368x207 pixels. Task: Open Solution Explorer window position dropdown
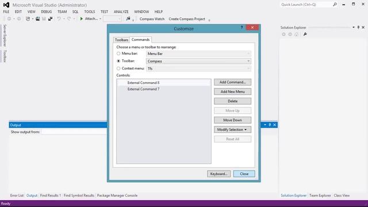[x=354, y=28]
